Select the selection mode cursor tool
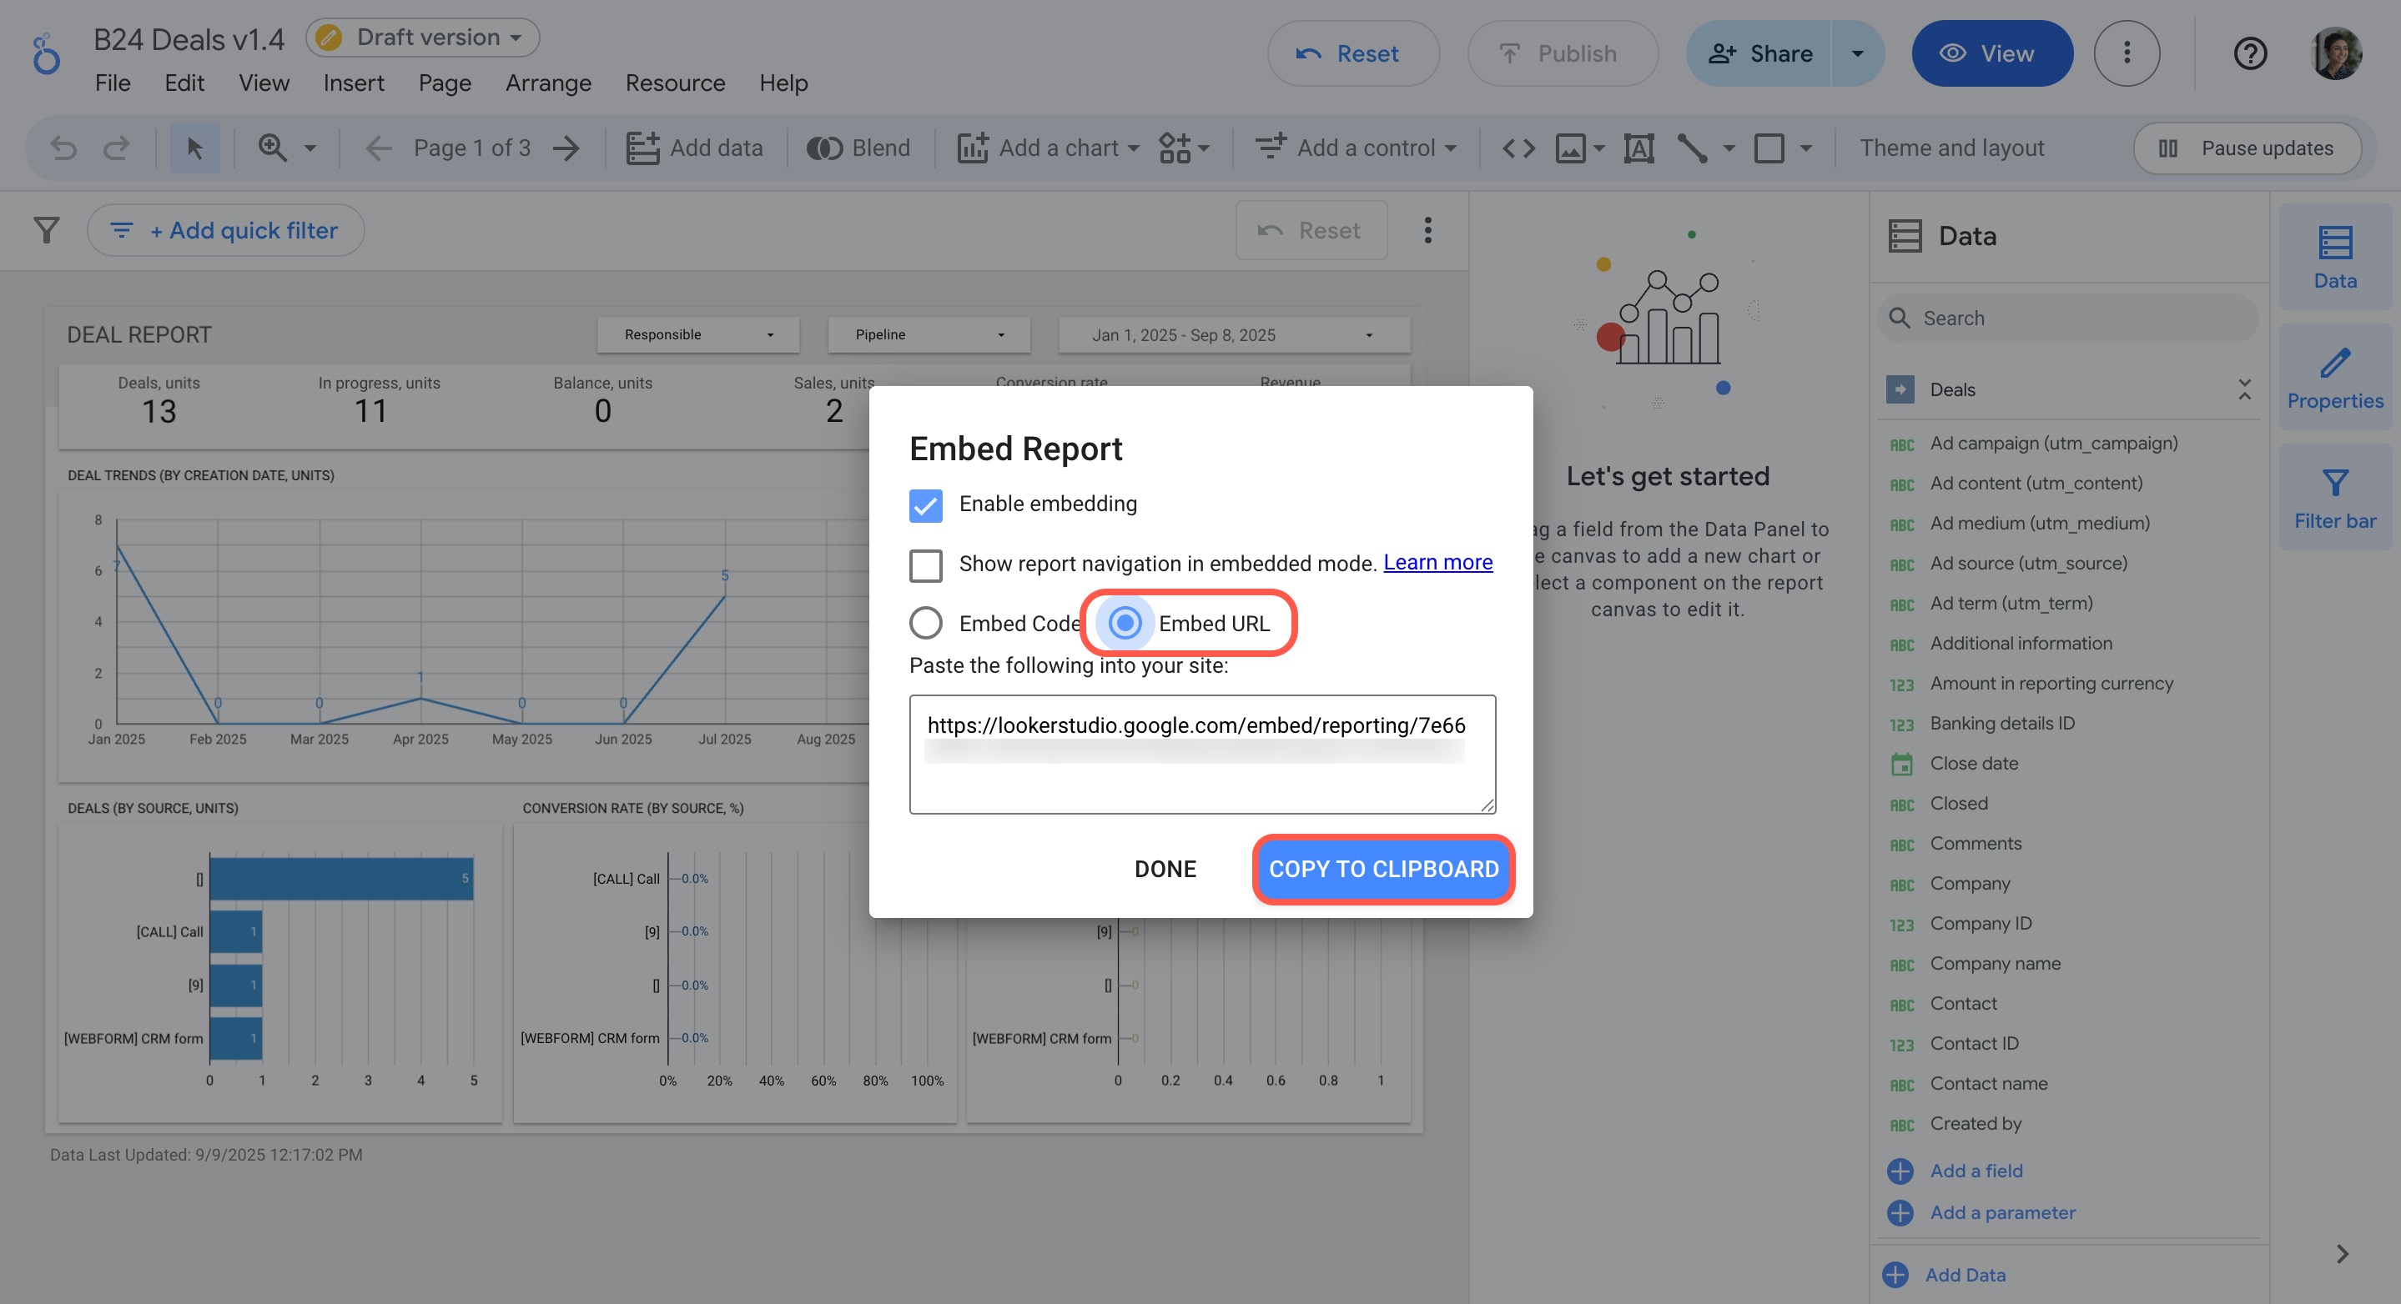 pyautogui.click(x=195, y=148)
